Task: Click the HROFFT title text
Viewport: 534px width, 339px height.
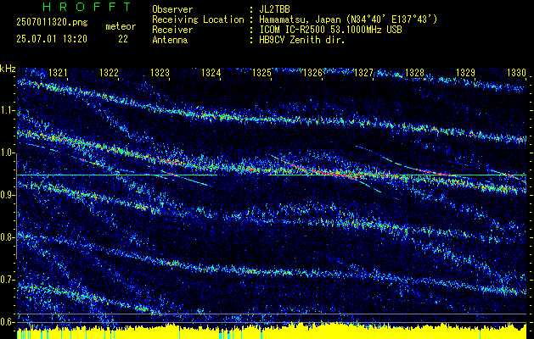Action: click(x=87, y=7)
